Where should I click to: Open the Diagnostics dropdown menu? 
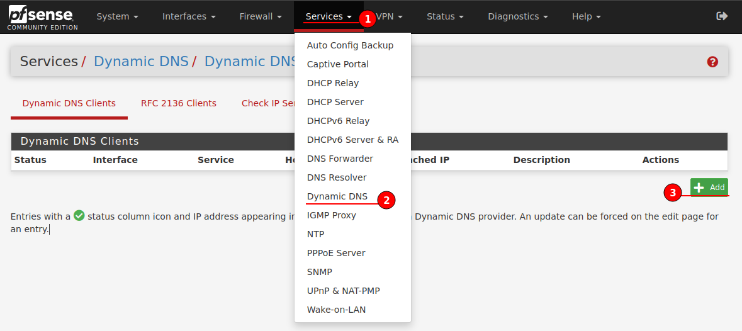point(518,16)
